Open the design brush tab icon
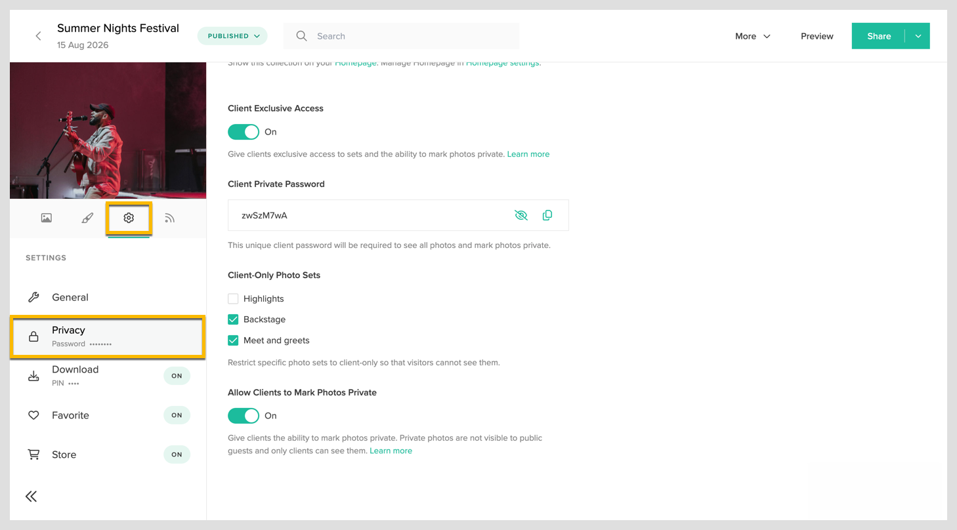957x530 pixels. coord(87,218)
